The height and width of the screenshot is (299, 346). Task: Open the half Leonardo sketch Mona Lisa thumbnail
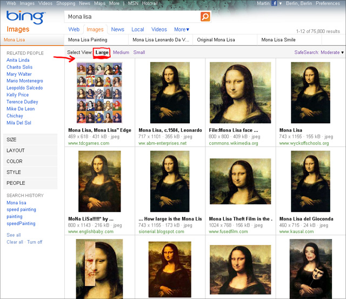coord(99,269)
